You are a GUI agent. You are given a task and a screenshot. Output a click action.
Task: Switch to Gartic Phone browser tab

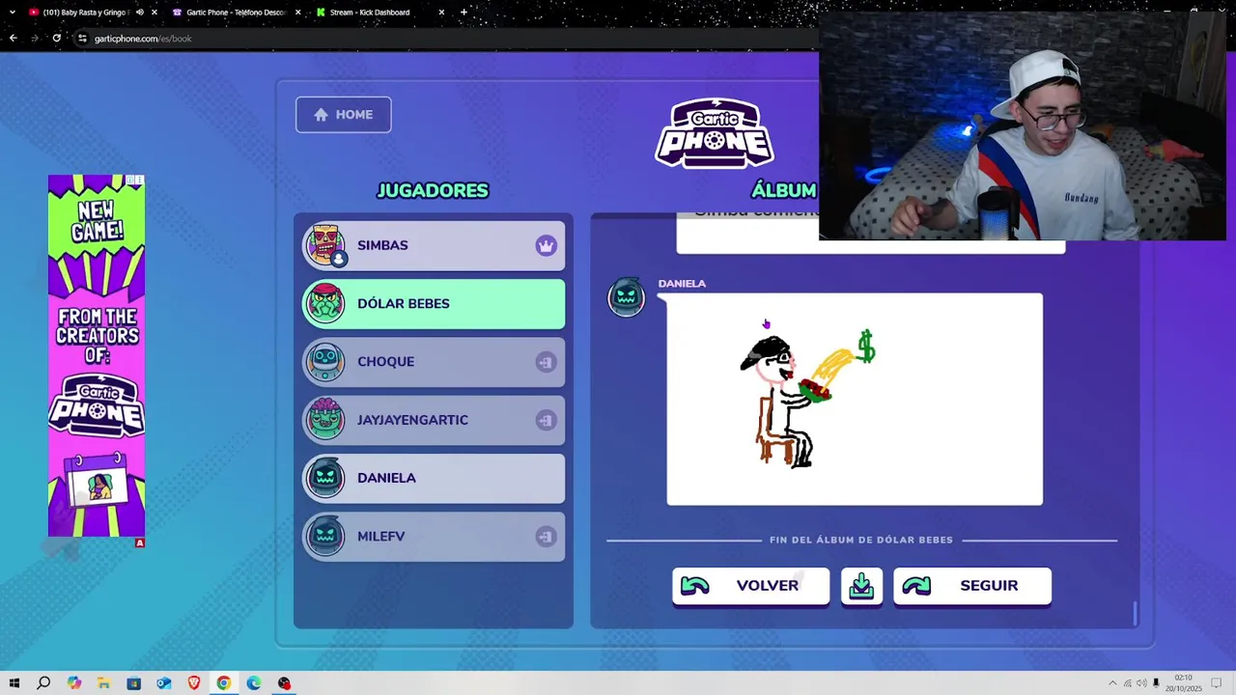coord(237,13)
